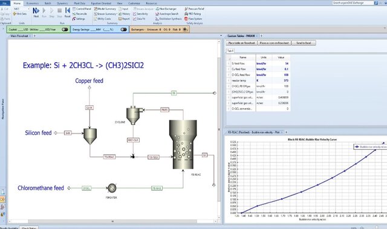Switch to the Plant Data ribbon tab
The height and width of the screenshot is (229, 387).
[x=79, y=3]
